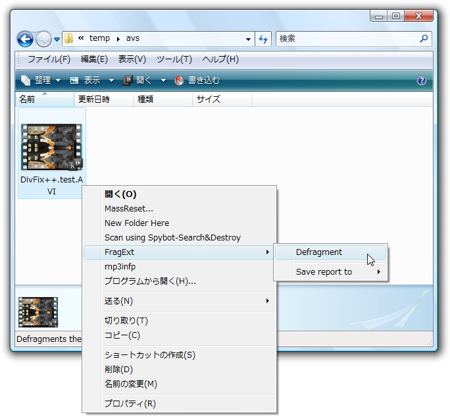Select the DivFix++.test.AVI video thumbnail

[x=52, y=147]
